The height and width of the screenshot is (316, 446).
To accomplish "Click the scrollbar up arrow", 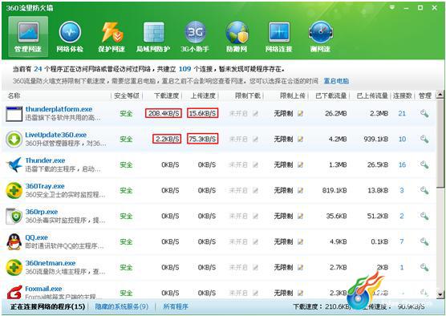I will 440,94.
